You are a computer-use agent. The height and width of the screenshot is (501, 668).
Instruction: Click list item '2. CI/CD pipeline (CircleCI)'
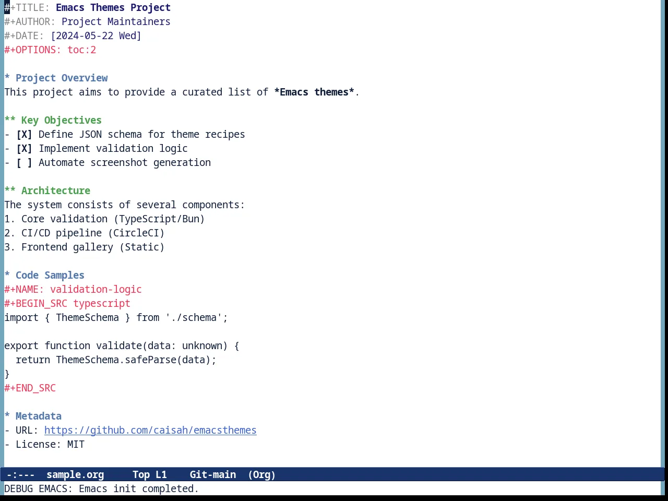[85, 233]
